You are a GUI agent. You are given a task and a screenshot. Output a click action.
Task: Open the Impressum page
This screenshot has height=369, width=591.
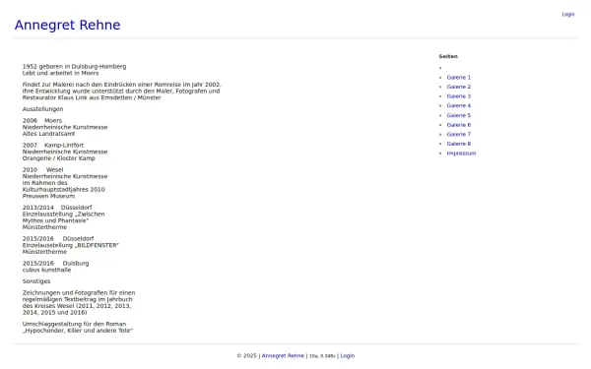tap(461, 154)
